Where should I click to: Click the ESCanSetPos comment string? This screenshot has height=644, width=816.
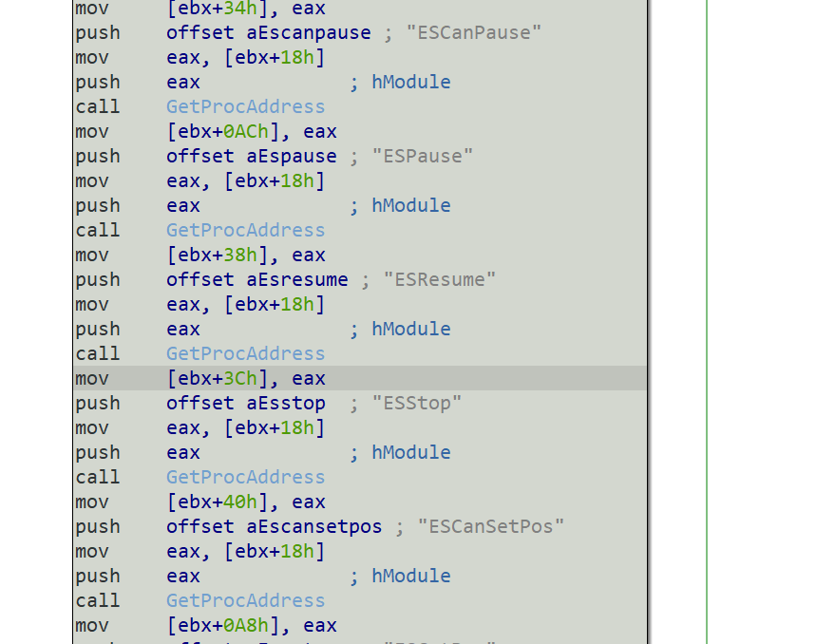click(490, 526)
